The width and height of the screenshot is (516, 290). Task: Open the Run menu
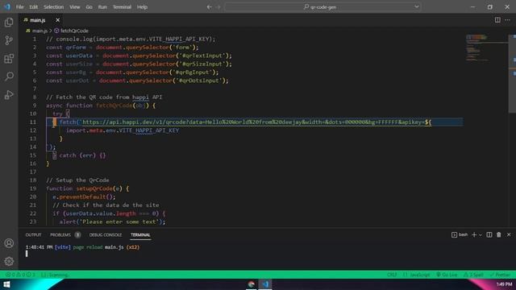[x=102, y=7]
